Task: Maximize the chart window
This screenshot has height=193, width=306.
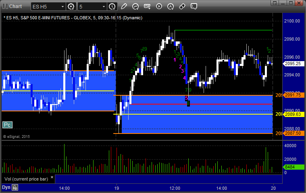Action: tap(291, 3)
